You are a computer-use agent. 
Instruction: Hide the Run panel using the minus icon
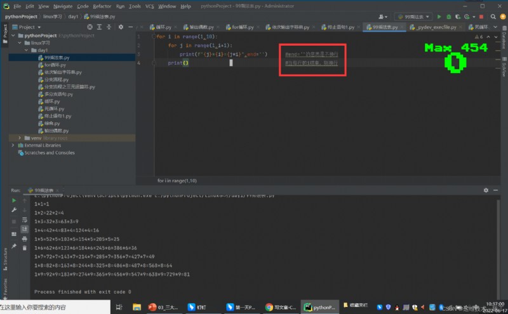[496, 190]
